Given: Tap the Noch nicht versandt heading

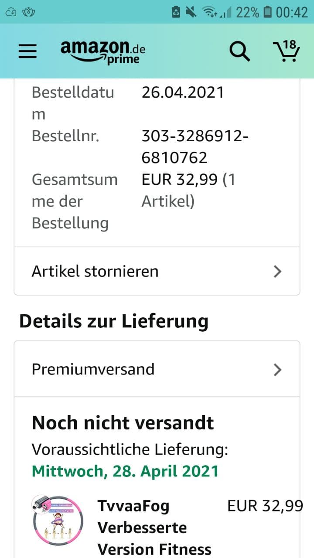Looking at the screenshot, I should pos(123,423).
